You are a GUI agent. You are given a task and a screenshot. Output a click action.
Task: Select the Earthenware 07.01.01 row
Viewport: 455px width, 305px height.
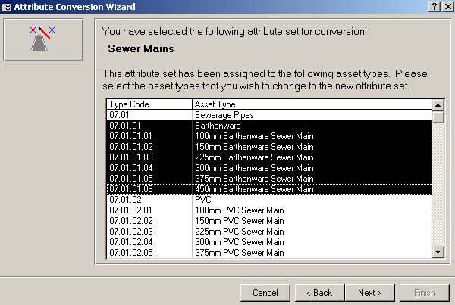click(x=269, y=126)
